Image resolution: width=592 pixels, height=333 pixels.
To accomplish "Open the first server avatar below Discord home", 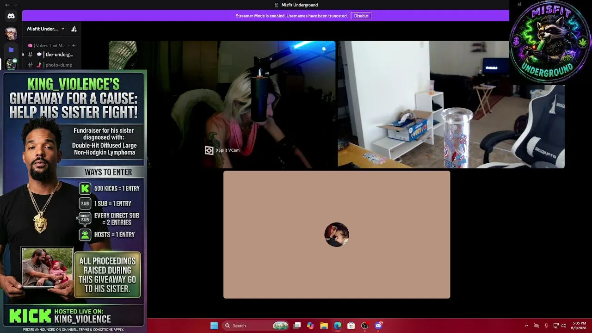I will [11, 33].
